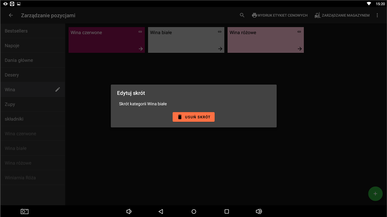
Task: Select the Napoje category in sidebar
Action: [12, 46]
